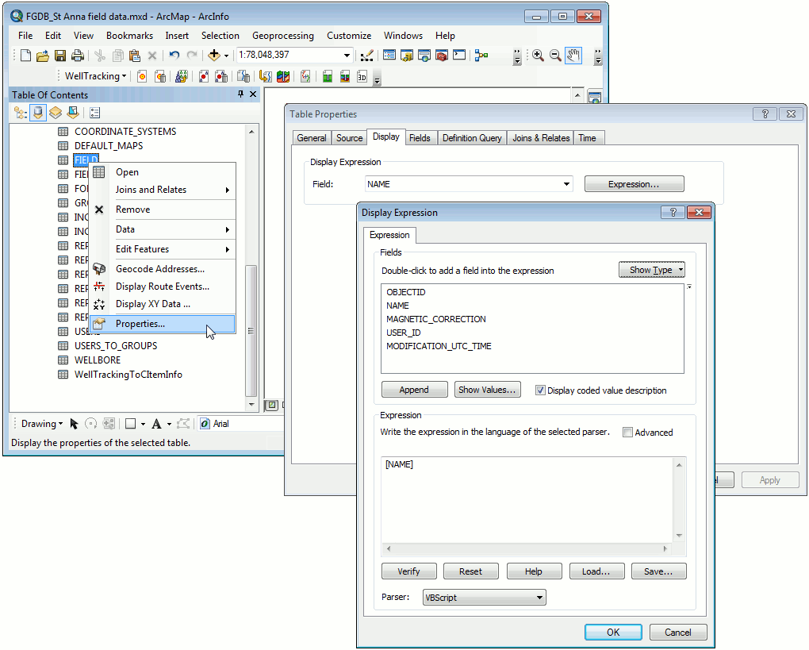Screen dimensions: 809x650
Task: Undo the last action in toolbar
Action: tap(174, 56)
